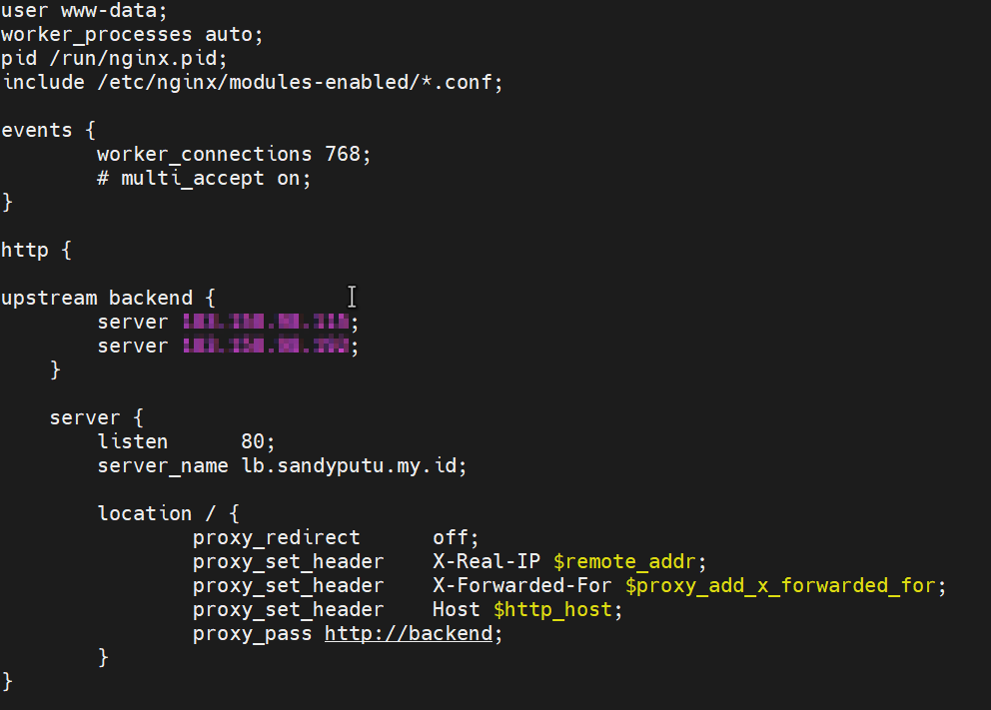Click the location / block line
The height and width of the screenshot is (710, 991).
click(x=168, y=513)
